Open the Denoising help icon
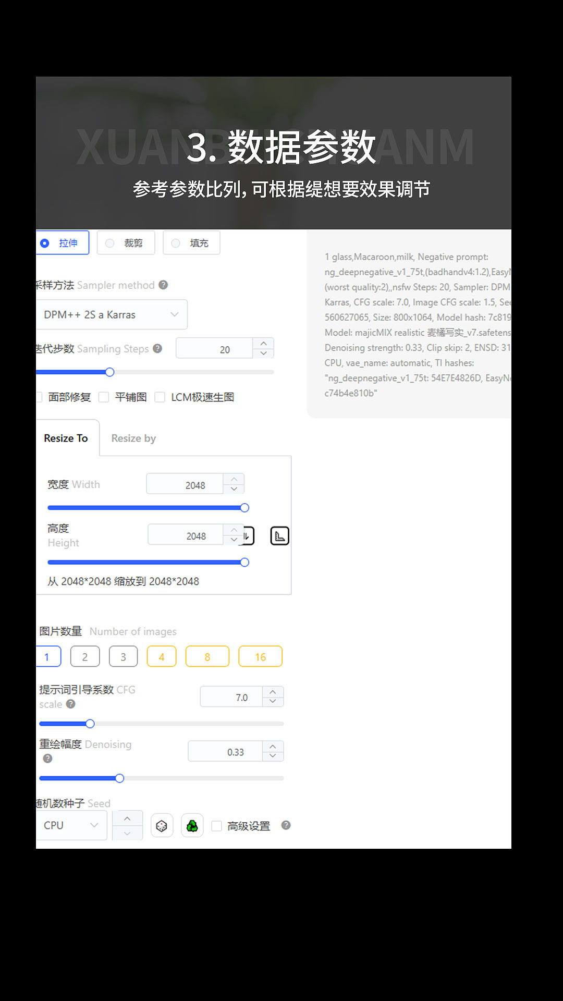 (x=47, y=759)
